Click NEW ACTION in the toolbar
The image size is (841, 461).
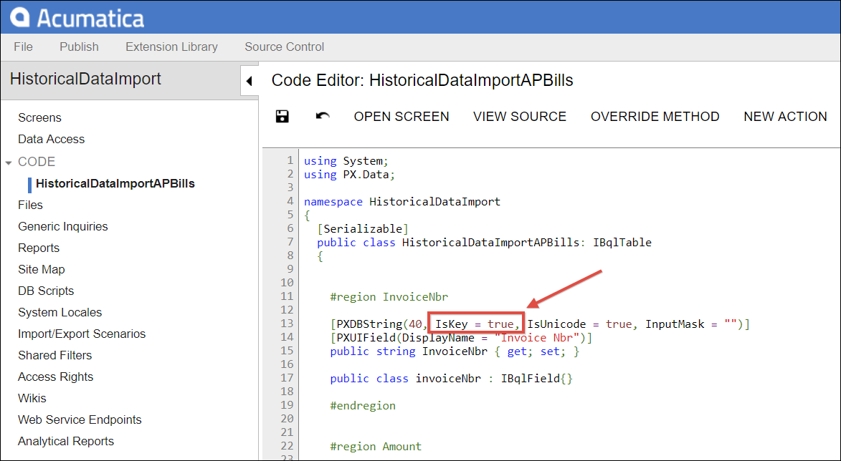pyautogui.click(x=785, y=116)
